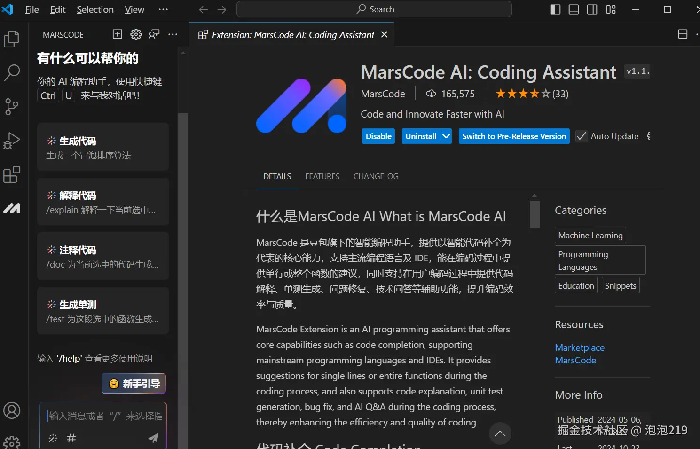Click the MarsCode publisher name
Image resolution: width=700 pixels, height=449 pixels.
pos(383,94)
